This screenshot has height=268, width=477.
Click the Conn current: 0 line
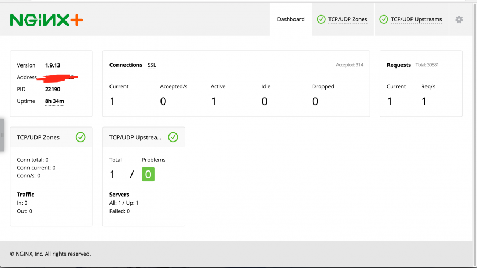(36, 168)
